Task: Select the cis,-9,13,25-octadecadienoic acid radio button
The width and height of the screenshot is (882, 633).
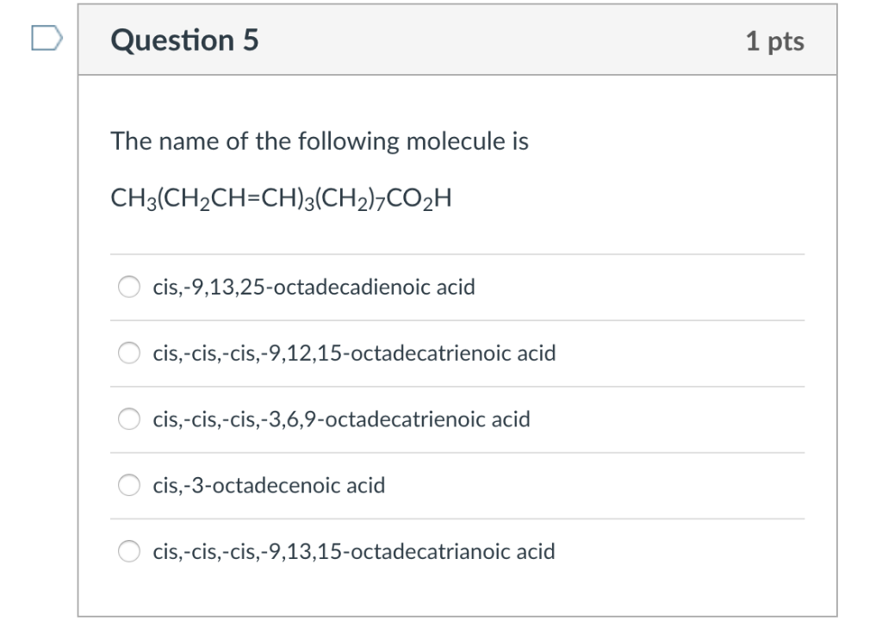Action: click(x=129, y=287)
